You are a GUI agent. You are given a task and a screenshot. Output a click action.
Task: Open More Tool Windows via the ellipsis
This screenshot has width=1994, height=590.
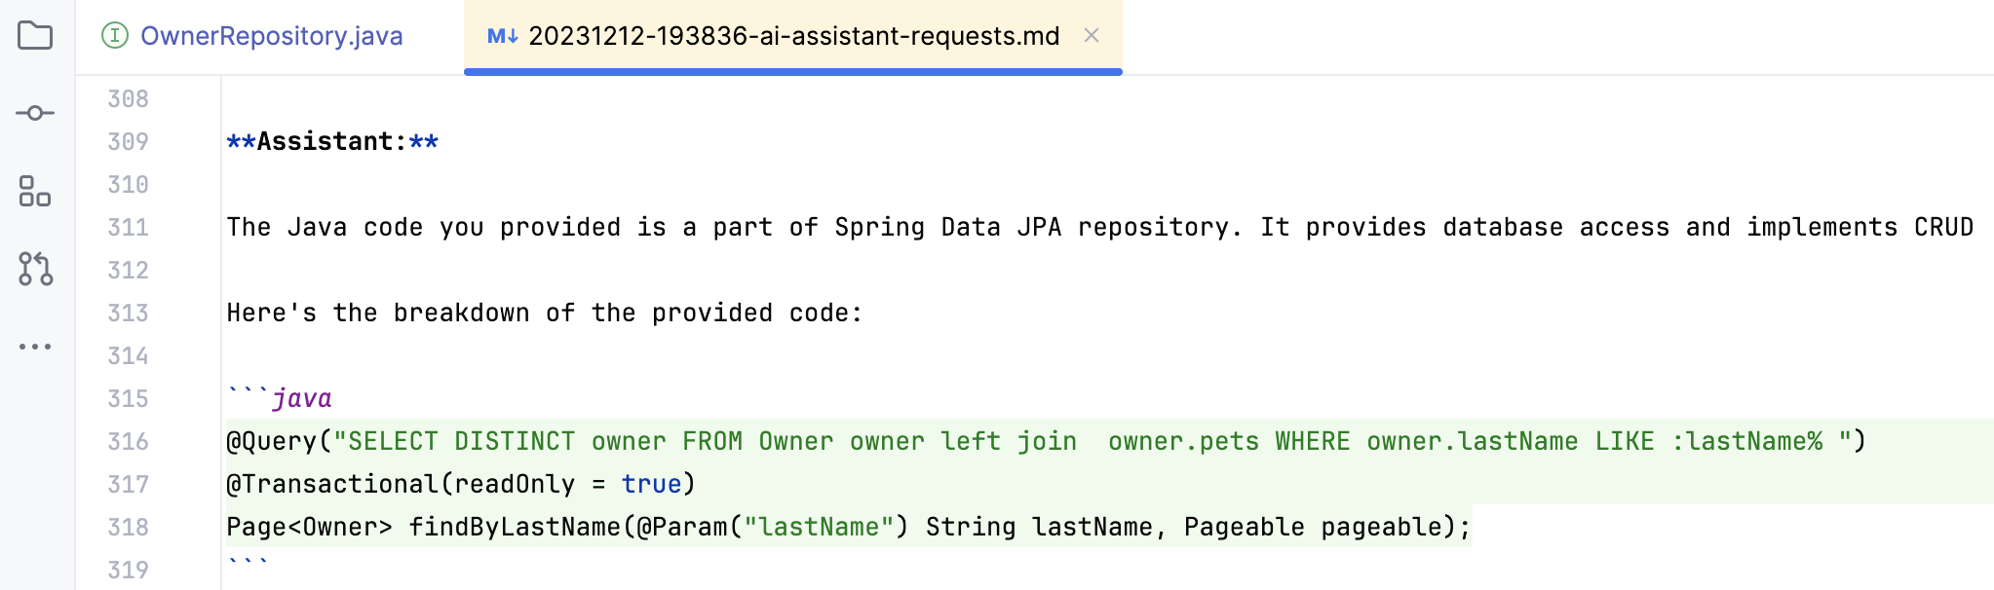coord(35,347)
